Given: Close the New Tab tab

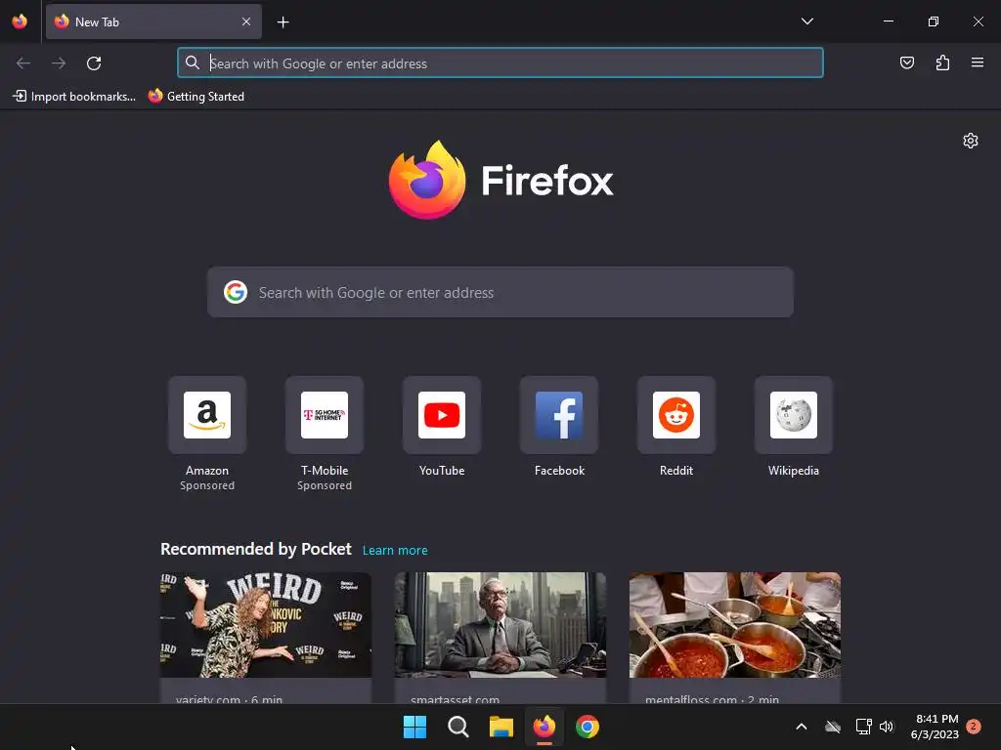Looking at the screenshot, I should tap(246, 21).
